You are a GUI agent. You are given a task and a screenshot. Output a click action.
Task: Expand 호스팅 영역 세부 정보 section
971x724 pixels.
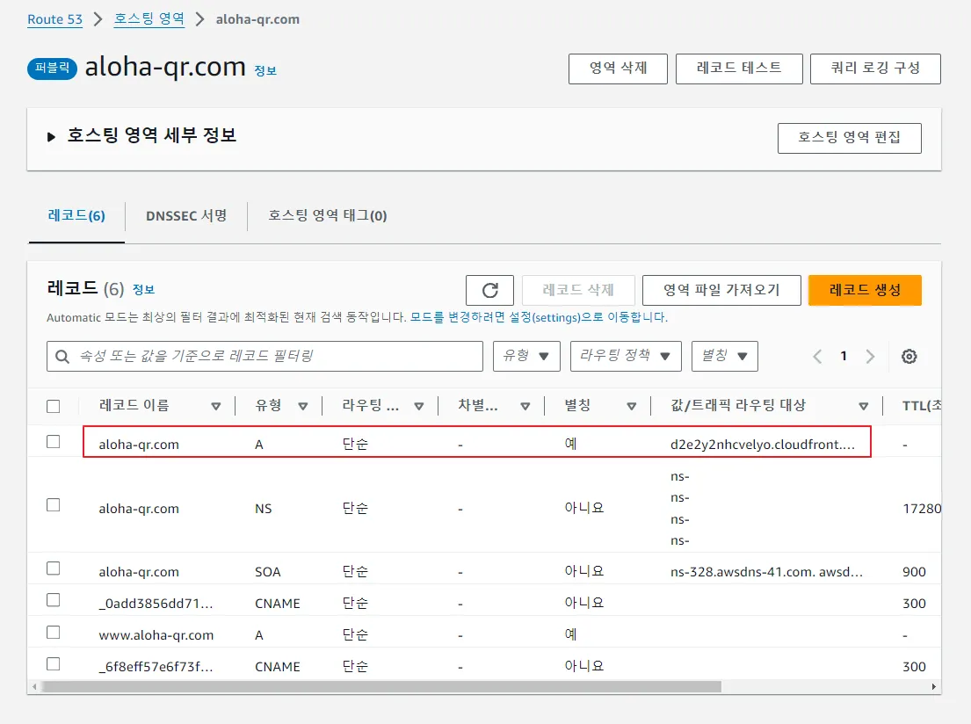coord(51,137)
